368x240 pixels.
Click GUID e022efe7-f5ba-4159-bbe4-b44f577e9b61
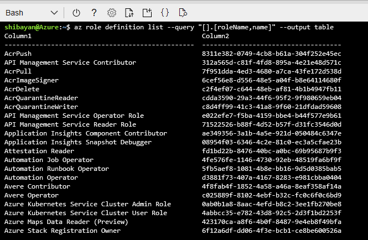[272, 116]
